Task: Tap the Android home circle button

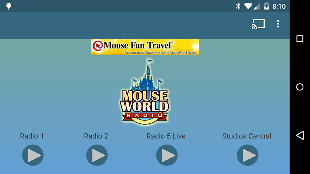Action: 300,87
